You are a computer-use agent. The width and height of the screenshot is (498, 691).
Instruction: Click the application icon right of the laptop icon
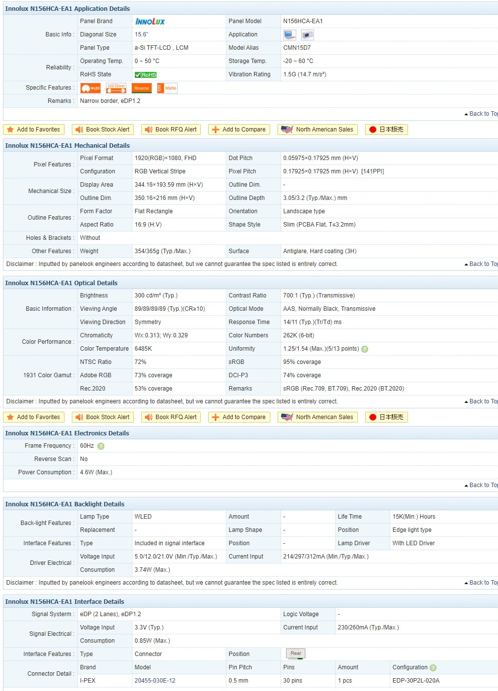308,34
